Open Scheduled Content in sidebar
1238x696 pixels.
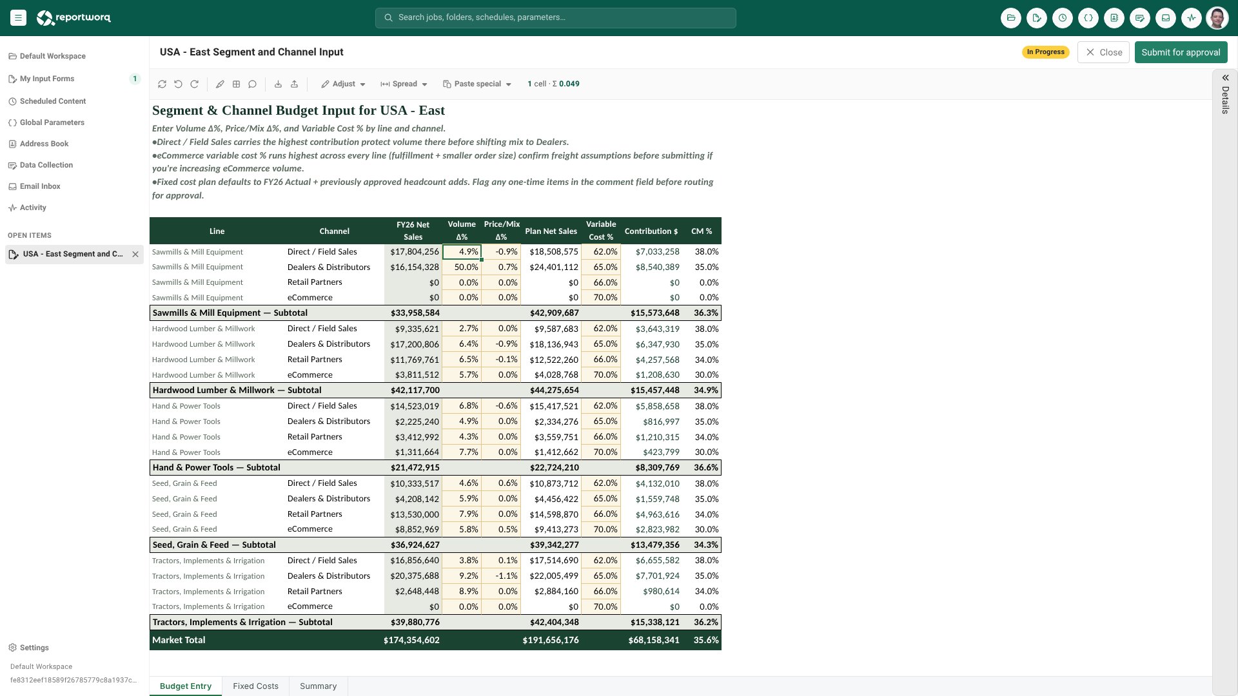(74, 101)
